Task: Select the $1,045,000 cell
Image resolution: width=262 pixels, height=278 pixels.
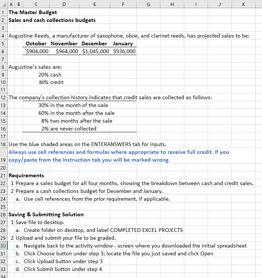Action: point(95,51)
